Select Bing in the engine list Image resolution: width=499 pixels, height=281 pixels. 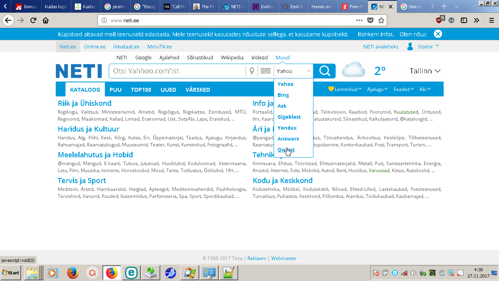point(283,95)
